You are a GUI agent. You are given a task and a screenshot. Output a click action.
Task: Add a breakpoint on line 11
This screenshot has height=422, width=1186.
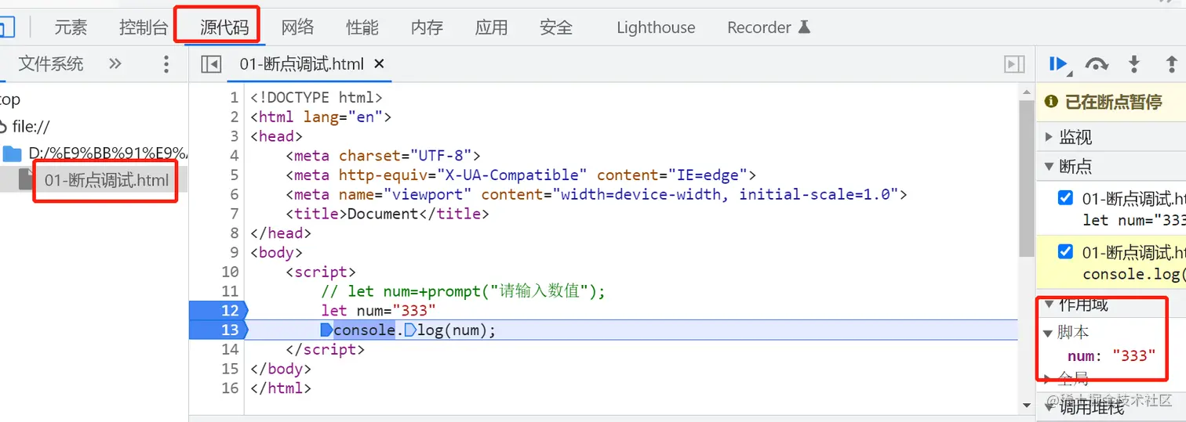pyautogui.click(x=229, y=291)
